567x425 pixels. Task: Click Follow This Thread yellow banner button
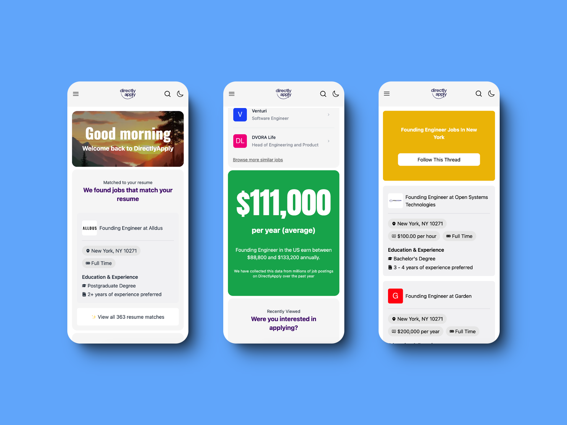tap(439, 159)
